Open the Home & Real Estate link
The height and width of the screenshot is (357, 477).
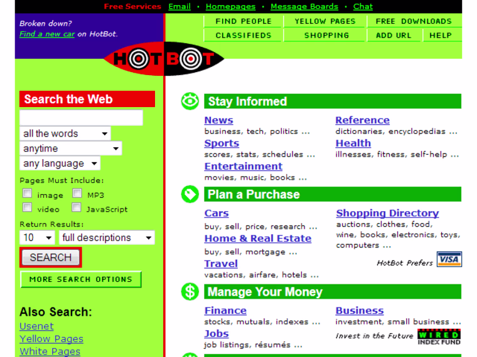258,238
